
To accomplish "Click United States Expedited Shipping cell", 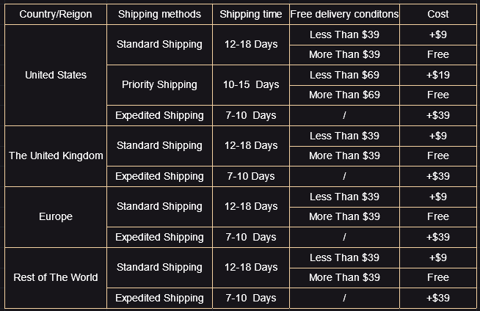I will (x=159, y=116).
